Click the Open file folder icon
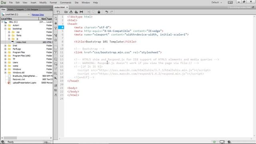This screenshot has width=256, height=144. tap(66, 12)
